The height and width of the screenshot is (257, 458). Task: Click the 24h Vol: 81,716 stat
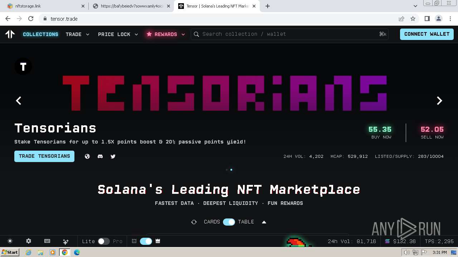coord(352,241)
